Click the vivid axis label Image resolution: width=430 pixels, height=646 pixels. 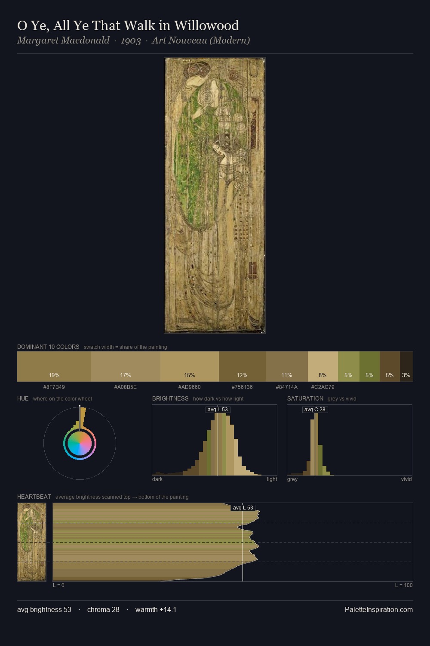[406, 479]
